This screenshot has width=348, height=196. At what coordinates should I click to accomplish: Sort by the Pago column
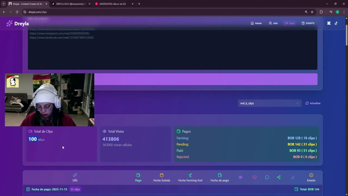tap(138, 177)
